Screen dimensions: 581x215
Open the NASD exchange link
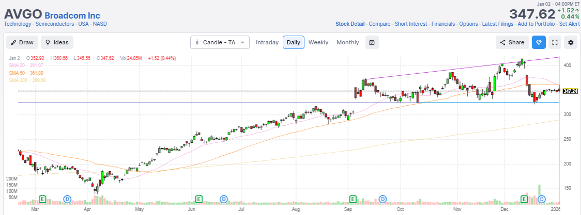[x=100, y=24]
